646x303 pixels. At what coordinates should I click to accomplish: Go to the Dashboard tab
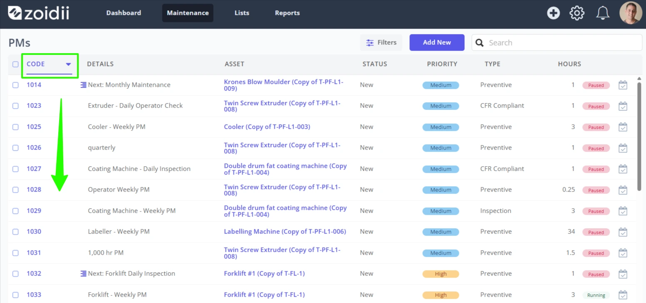(124, 13)
